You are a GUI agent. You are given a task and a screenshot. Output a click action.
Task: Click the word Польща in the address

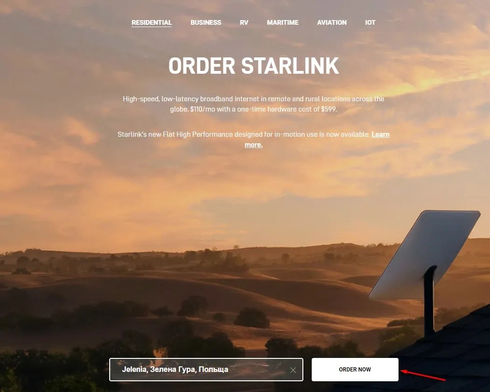(213, 370)
